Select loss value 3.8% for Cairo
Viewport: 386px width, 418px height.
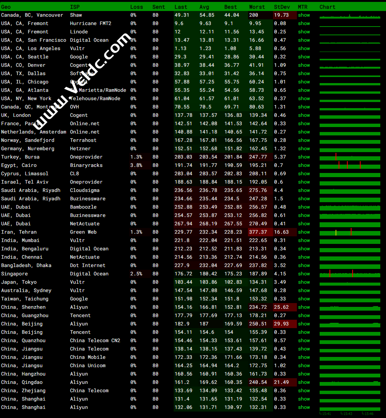[136, 165]
